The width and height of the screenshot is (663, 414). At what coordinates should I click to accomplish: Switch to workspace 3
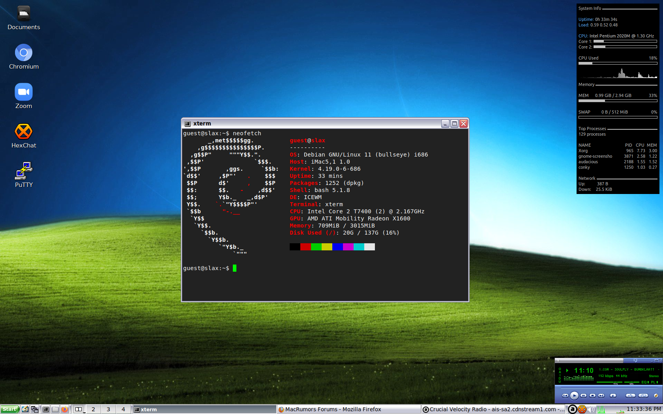(x=109, y=409)
